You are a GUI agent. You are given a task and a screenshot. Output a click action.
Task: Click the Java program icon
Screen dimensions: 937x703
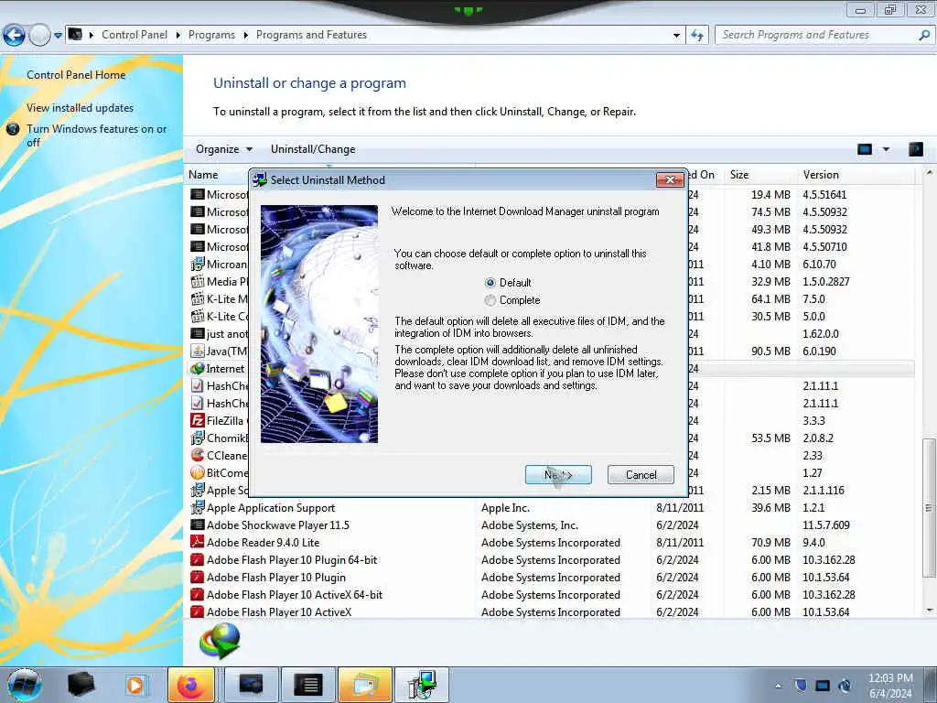point(198,351)
